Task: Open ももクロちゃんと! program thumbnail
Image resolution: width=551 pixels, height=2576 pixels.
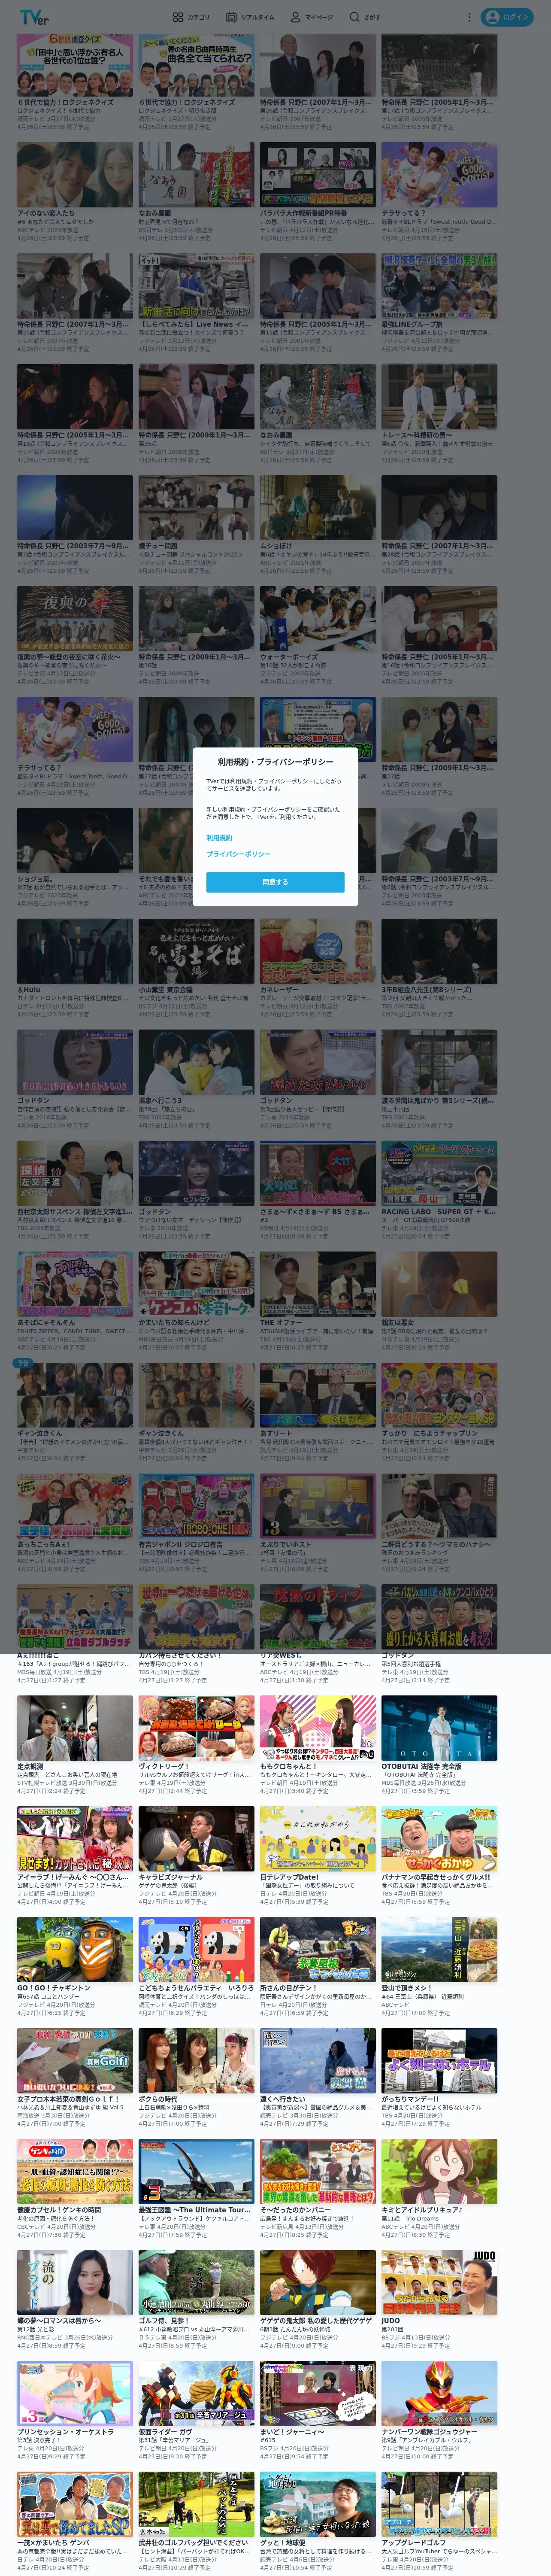Action: [318, 1728]
